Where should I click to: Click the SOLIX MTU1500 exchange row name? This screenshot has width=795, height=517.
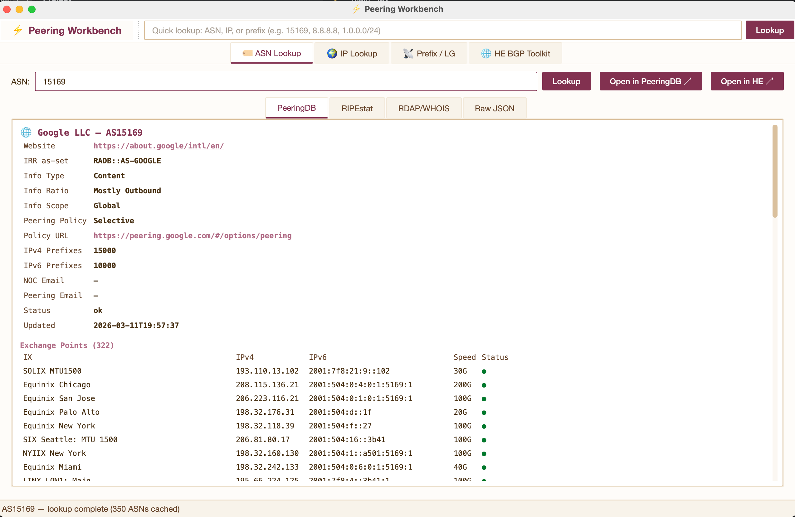click(x=52, y=371)
